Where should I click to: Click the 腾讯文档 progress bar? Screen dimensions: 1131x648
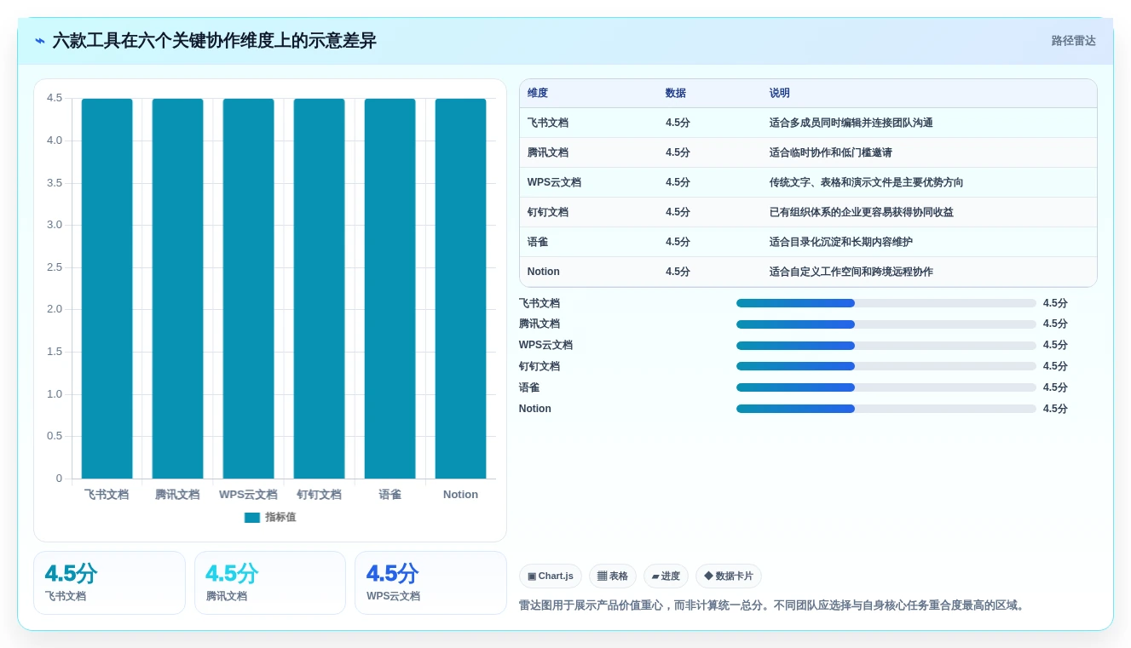(886, 324)
